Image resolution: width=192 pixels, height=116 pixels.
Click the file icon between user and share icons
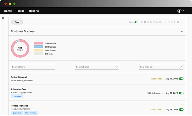coord(154,22)
